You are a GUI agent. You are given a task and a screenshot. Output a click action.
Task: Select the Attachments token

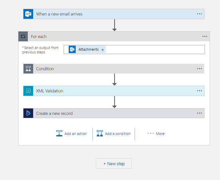pyautogui.click(x=87, y=49)
